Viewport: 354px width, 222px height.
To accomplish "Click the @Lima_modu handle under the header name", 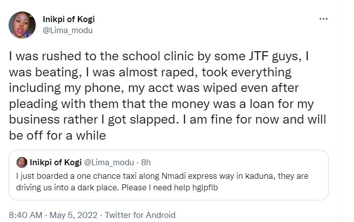I will (67, 30).
